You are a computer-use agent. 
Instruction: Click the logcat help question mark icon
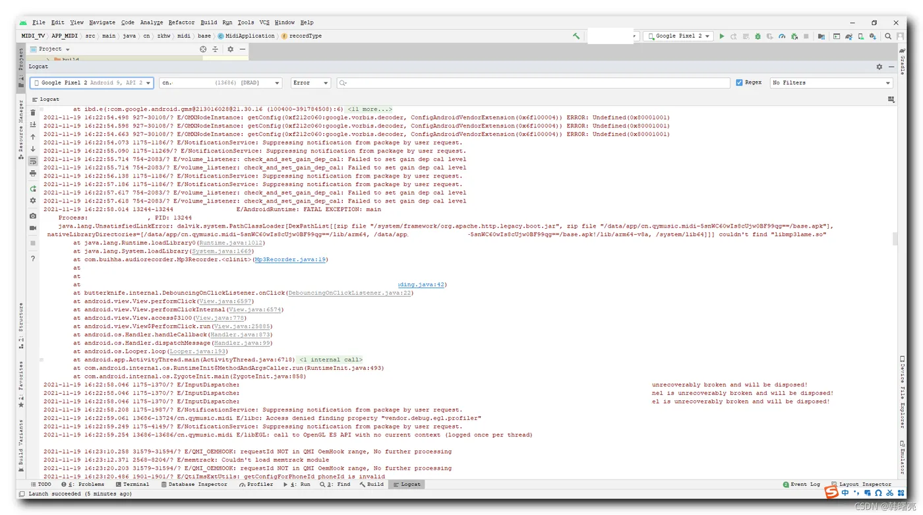pyautogui.click(x=33, y=258)
